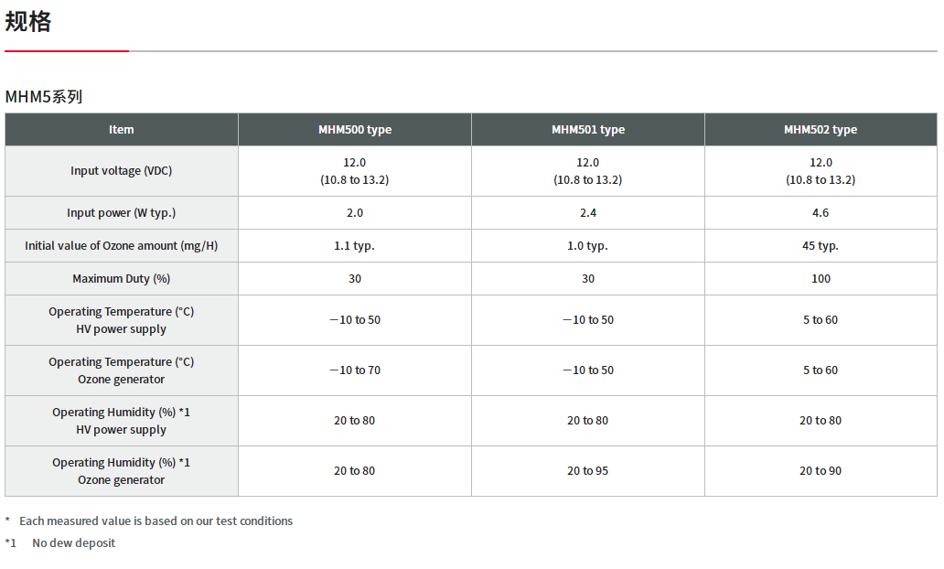Click the MHM501 input power value 2.4
Screen dimensions: 944x569
pyautogui.click(x=588, y=213)
